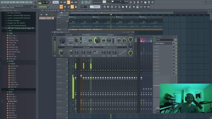Screen dimensions: 212x119
Task: Click the help question mark icon
Action: coord(141,2)
